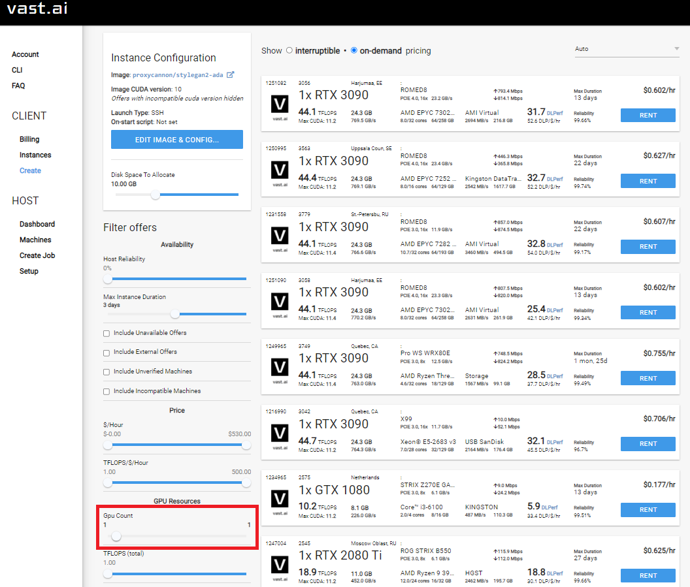Image resolution: width=690 pixels, height=587 pixels.
Task: Click $0.177/hr price text
Action: coord(659,484)
